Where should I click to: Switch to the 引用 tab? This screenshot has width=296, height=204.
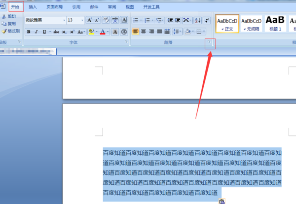pyautogui.click(x=76, y=7)
